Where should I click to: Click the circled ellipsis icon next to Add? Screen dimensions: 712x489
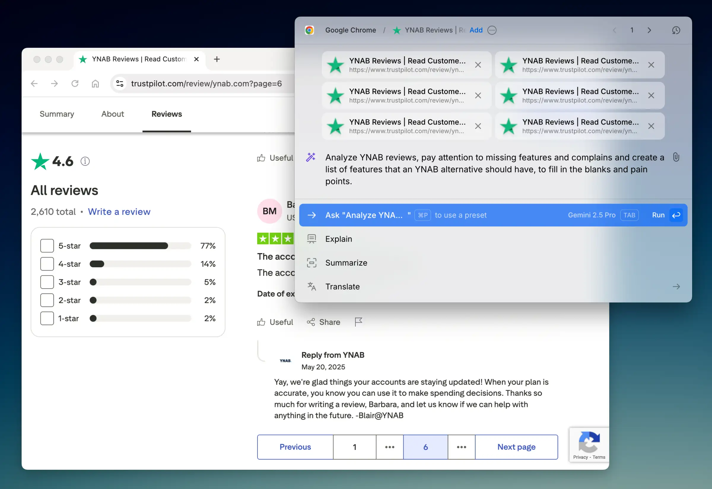click(492, 30)
